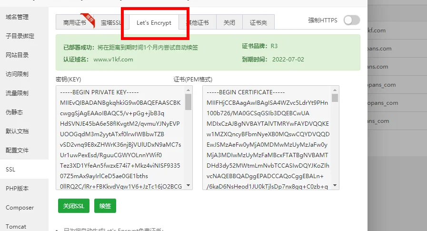The image size is (427, 231).
Task: Toggle the 强制HTTPS switch
Action: pyautogui.click(x=352, y=20)
